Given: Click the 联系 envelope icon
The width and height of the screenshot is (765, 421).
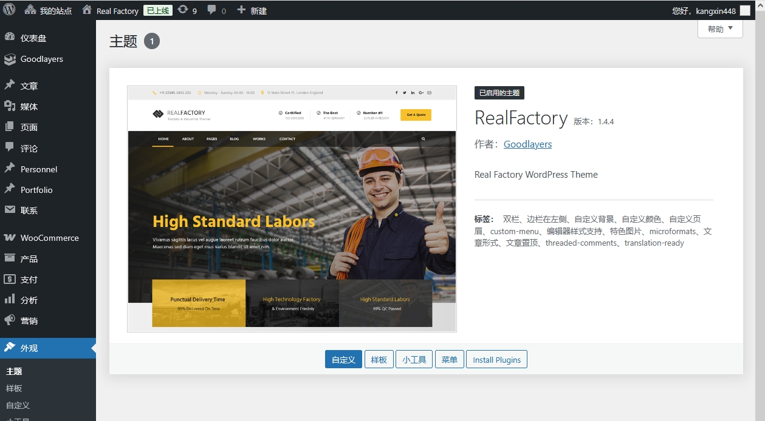Looking at the screenshot, I should click(x=10, y=210).
